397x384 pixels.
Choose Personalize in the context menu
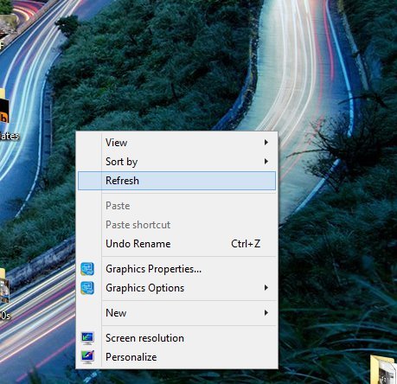click(176, 357)
